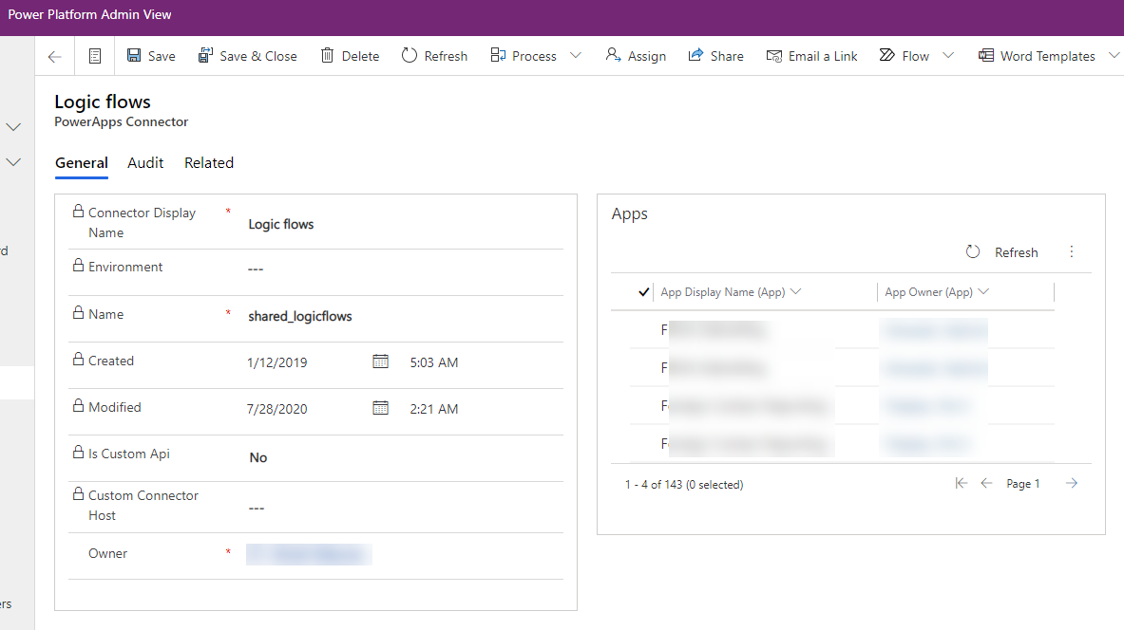Screen dimensions: 1124x630
Task: Go to the next page of Apps
Action: click(x=1072, y=483)
